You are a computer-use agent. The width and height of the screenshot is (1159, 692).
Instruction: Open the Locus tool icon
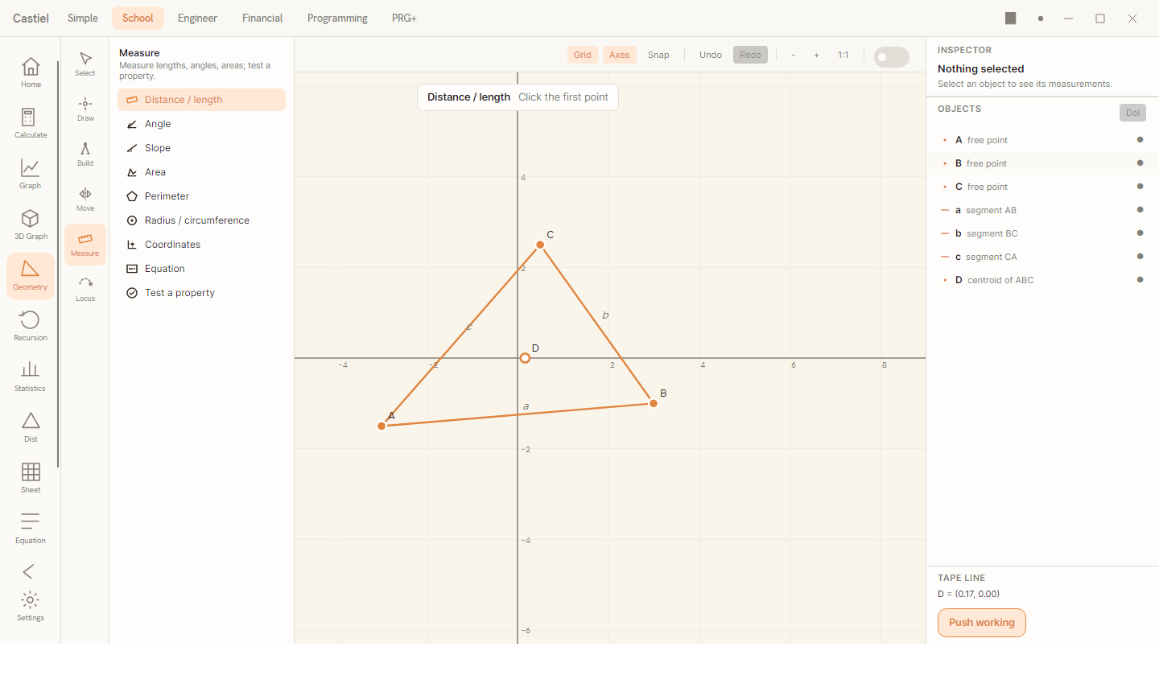click(x=85, y=289)
